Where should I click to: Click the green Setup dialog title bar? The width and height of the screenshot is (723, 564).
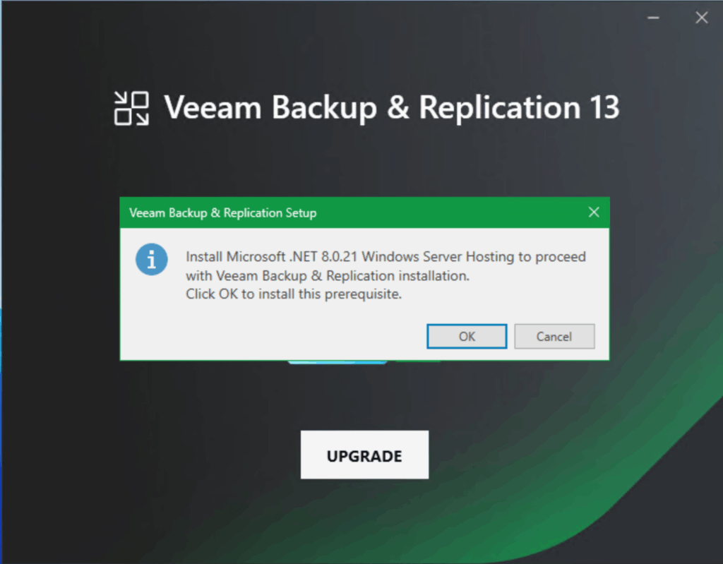(424, 212)
